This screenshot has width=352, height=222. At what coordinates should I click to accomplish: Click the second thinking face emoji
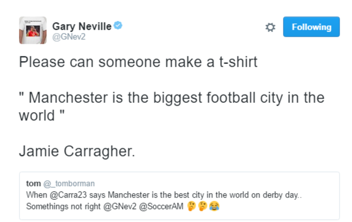204,206
